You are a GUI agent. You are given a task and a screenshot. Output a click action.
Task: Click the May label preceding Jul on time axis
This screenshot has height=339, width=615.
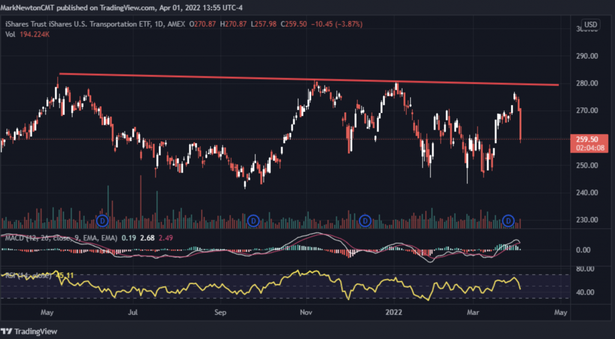47,313
